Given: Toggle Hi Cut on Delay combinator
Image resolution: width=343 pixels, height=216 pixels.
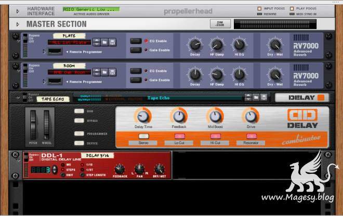Looking at the screenshot, I should coord(216,136).
